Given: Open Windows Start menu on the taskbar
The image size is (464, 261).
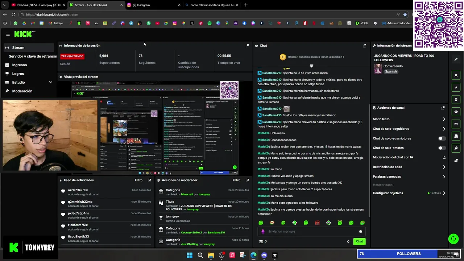Looking at the screenshot, I should click(190, 255).
